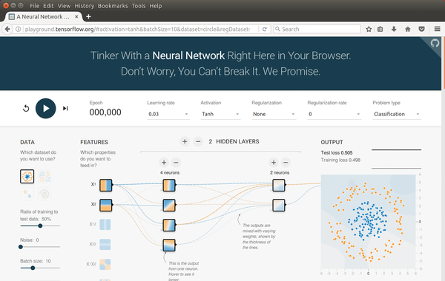Remove a hidden layer with minus button
Viewport: 445px width, 281px height.
click(x=198, y=141)
